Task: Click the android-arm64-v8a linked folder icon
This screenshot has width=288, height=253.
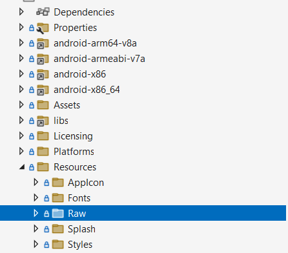Action: point(43,44)
